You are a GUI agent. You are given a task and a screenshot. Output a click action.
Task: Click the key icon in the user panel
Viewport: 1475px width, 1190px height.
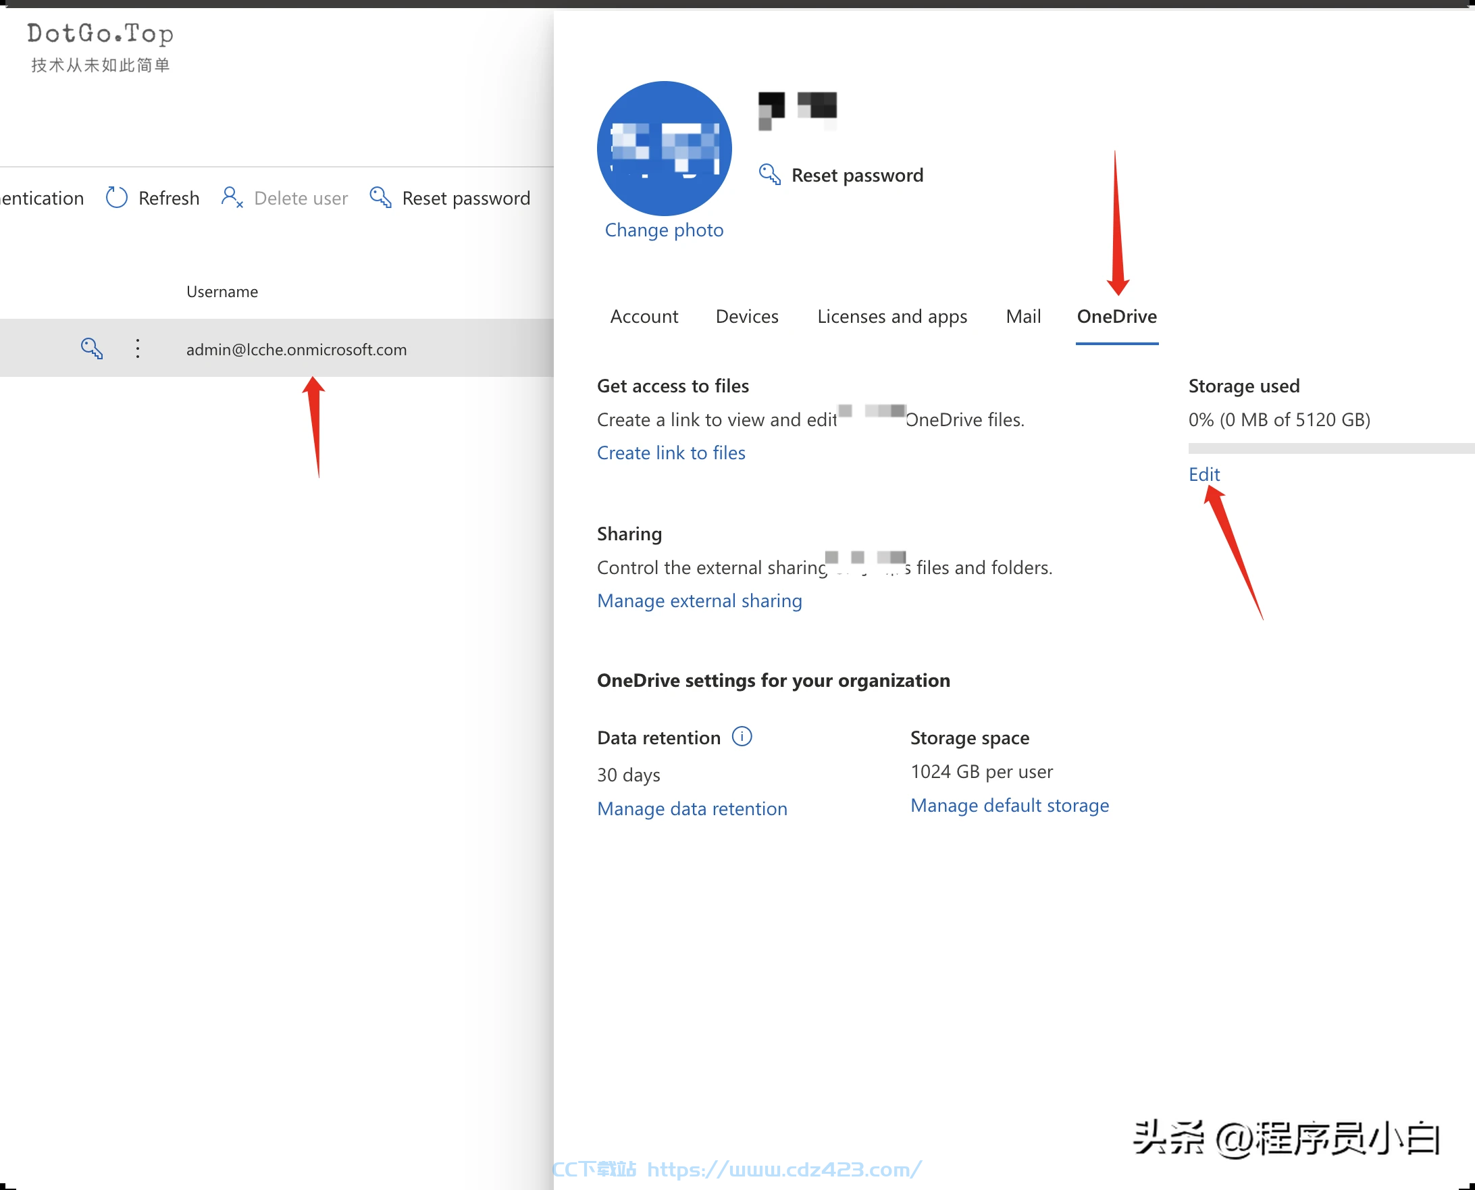point(770,174)
